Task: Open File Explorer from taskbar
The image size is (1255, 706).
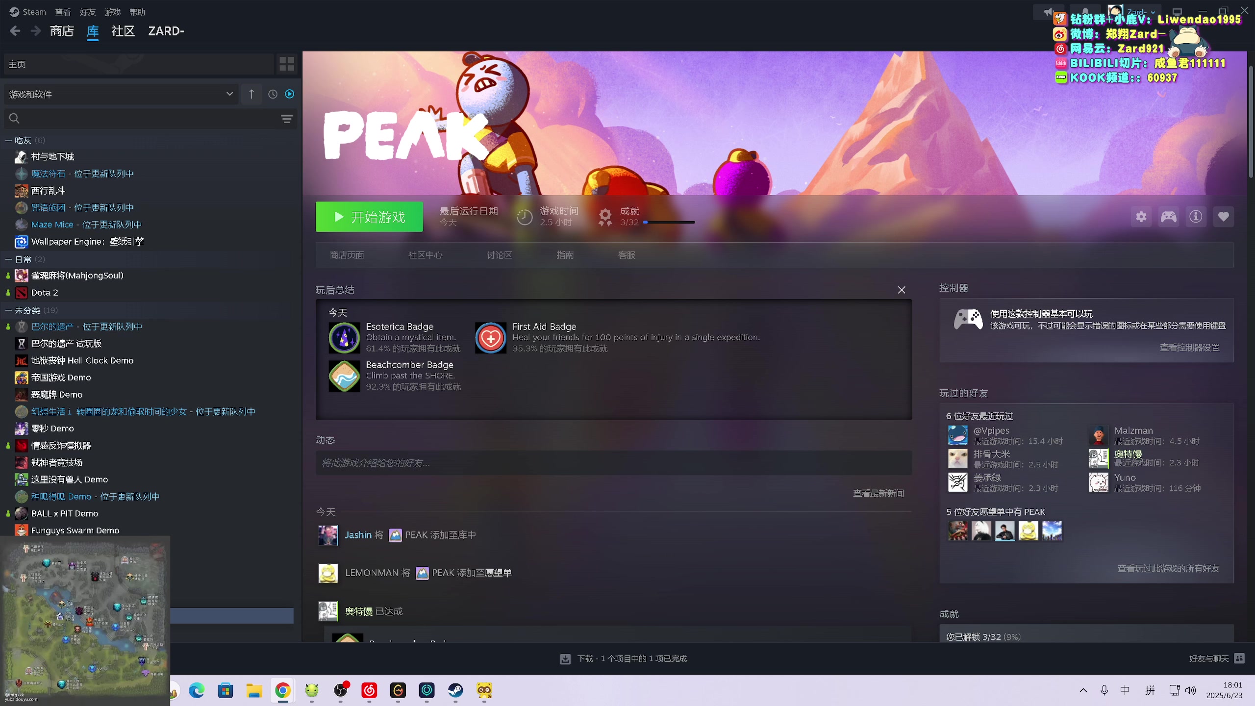Action: tap(254, 691)
